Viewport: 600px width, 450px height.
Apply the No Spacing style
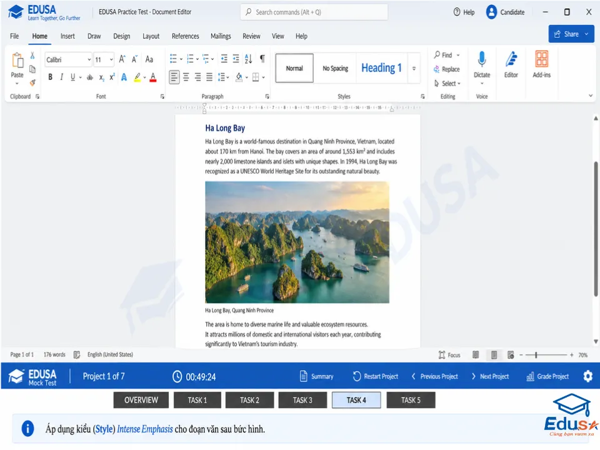(335, 68)
